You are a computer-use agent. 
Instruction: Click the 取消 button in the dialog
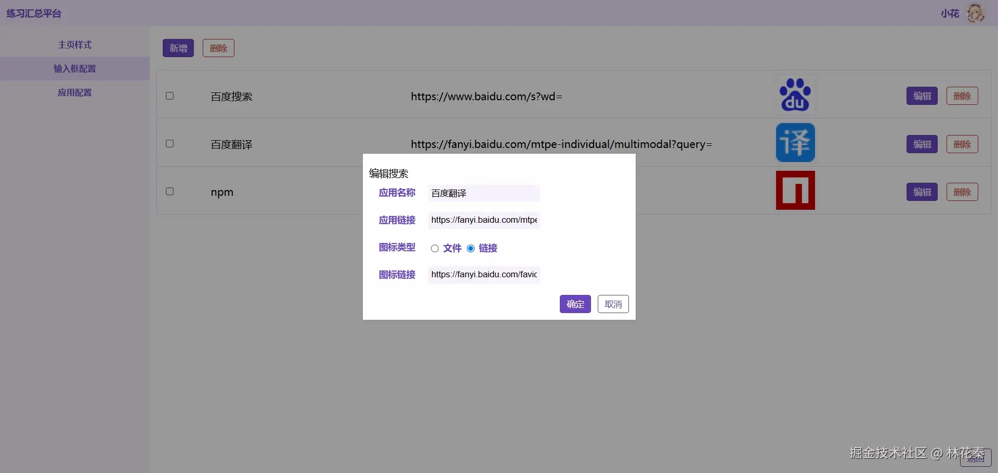click(x=613, y=304)
